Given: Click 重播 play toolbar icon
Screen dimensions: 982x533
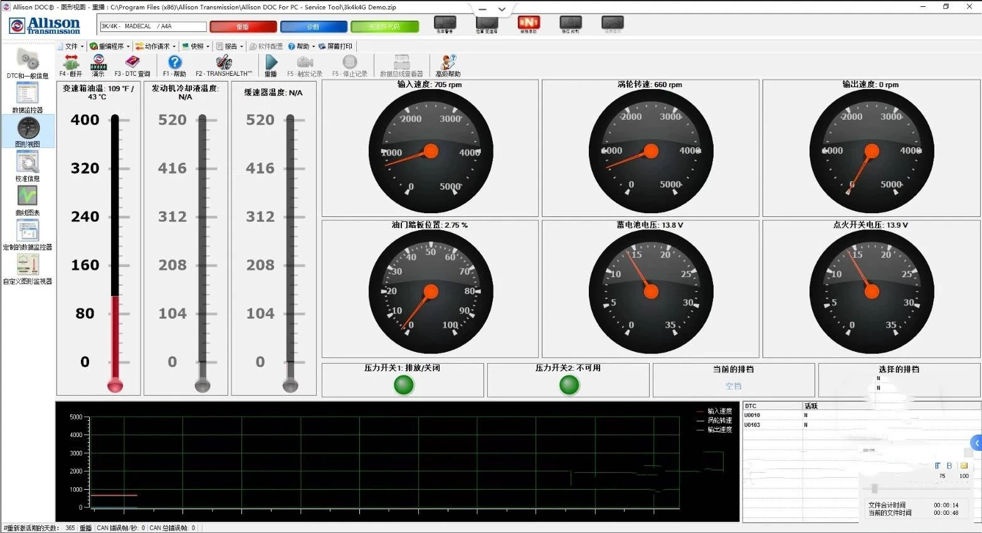Looking at the screenshot, I should 271,65.
